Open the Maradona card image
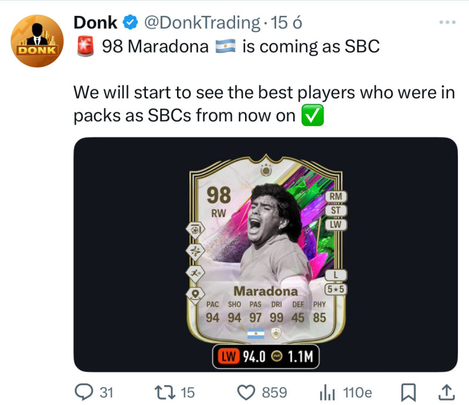Viewport: 469px width, 405px height. coord(266,255)
